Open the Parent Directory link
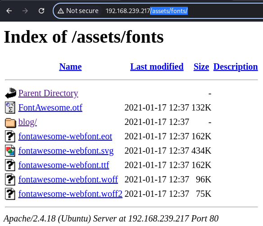The width and height of the screenshot is (263, 226). [48, 93]
